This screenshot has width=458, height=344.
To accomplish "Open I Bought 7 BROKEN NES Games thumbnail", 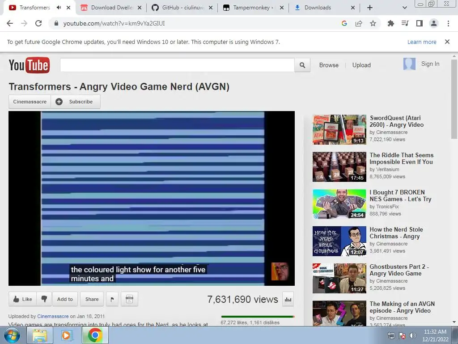I will tap(339, 204).
